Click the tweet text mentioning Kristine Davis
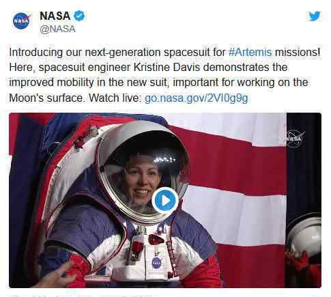331x297 pixels. pyautogui.click(x=148, y=68)
